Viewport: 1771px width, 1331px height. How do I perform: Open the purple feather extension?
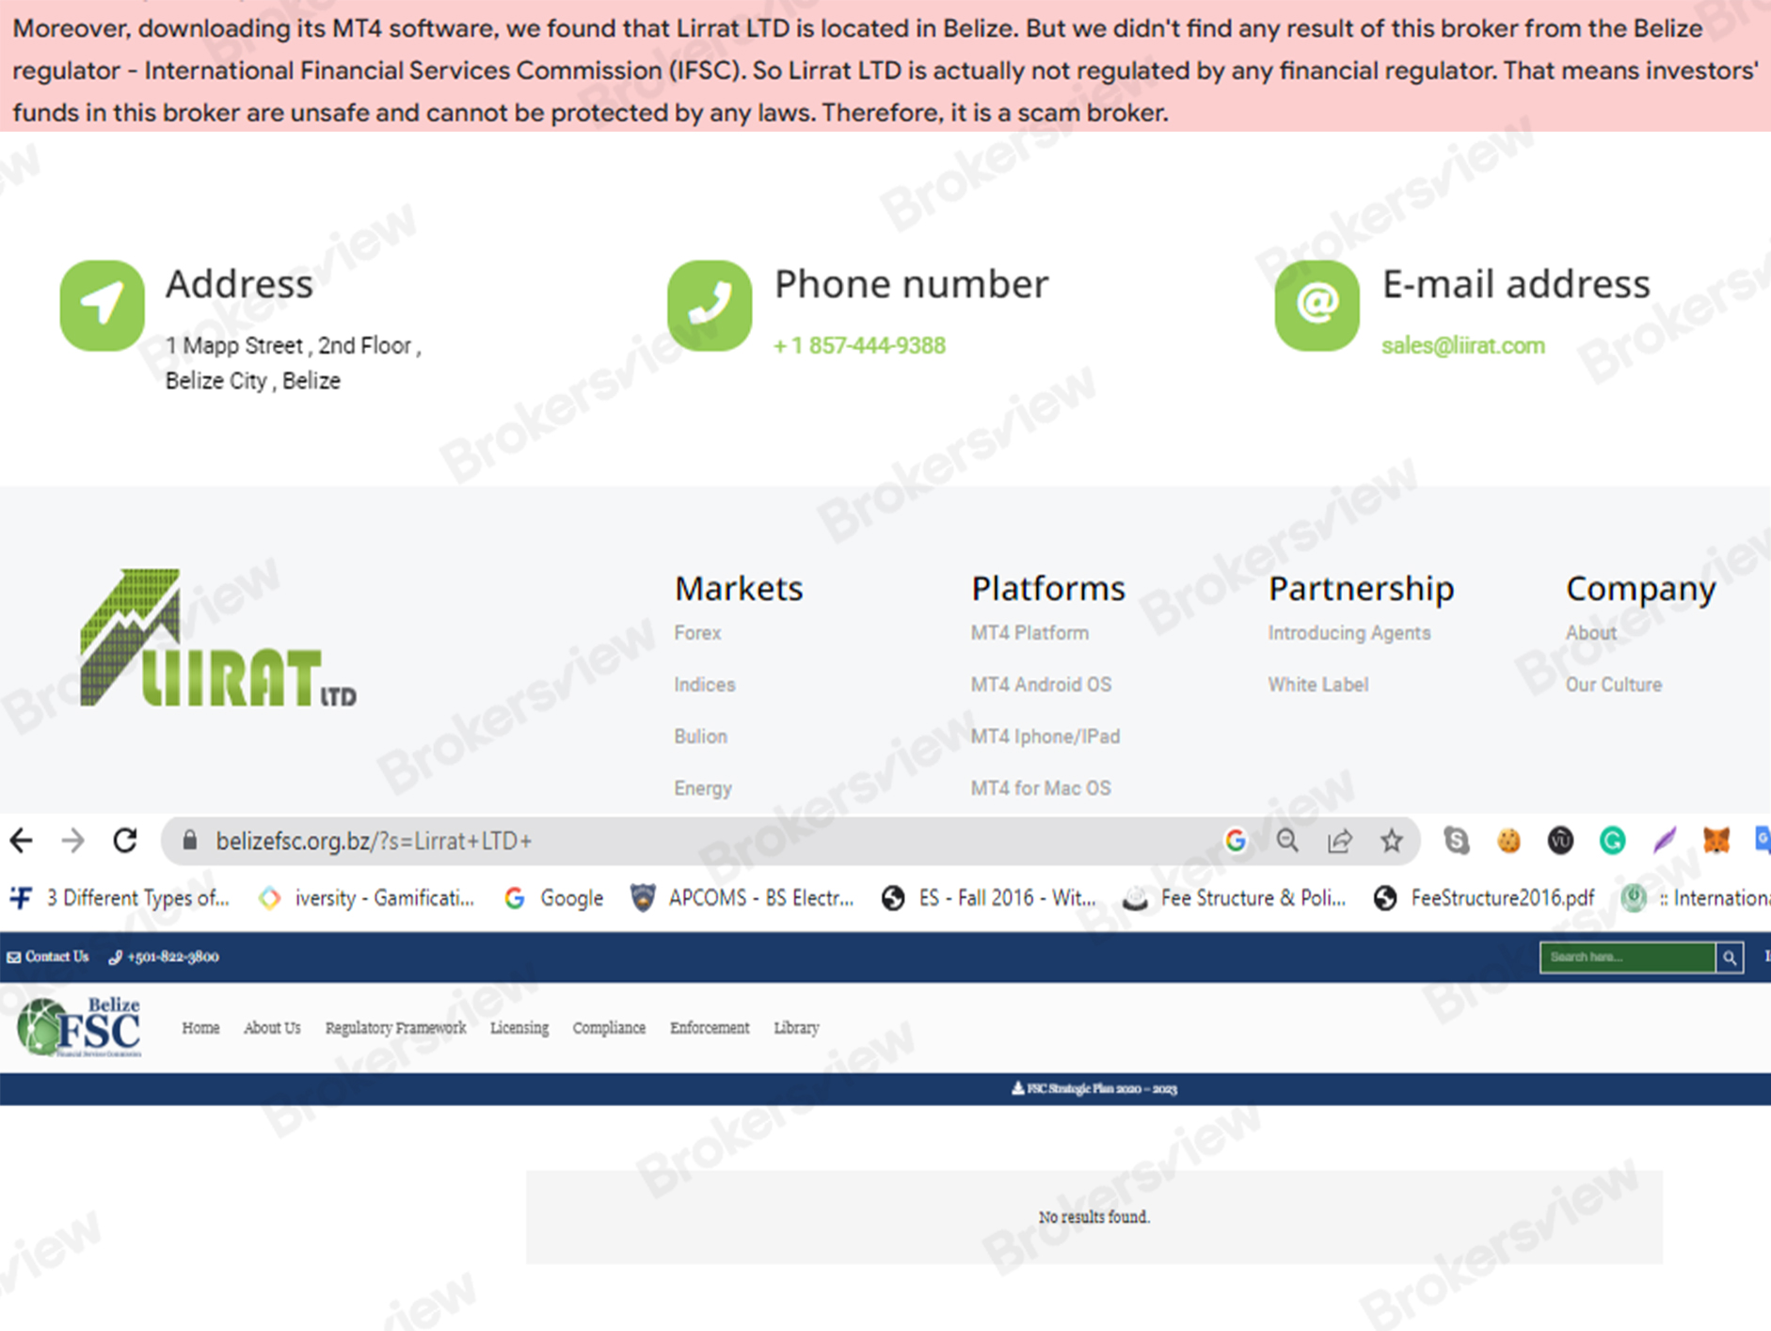pyautogui.click(x=1664, y=840)
